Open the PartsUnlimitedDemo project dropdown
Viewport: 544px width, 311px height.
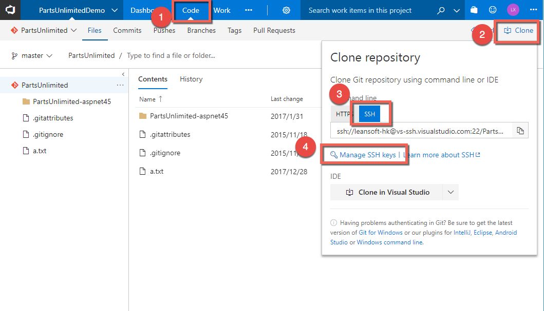point(78,10)
